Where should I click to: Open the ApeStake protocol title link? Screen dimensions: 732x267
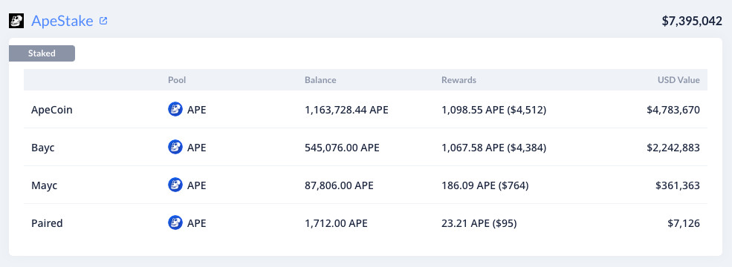click(62, 21)
